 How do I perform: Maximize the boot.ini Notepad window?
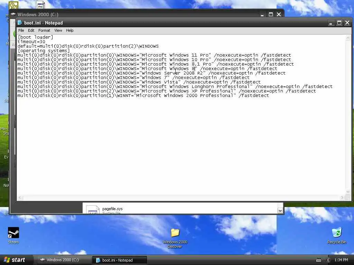339,23
